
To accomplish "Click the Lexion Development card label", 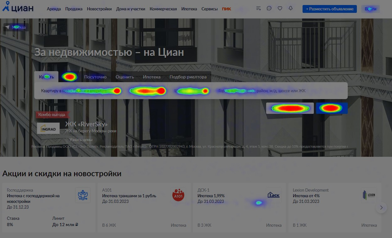I will point(311,190).
